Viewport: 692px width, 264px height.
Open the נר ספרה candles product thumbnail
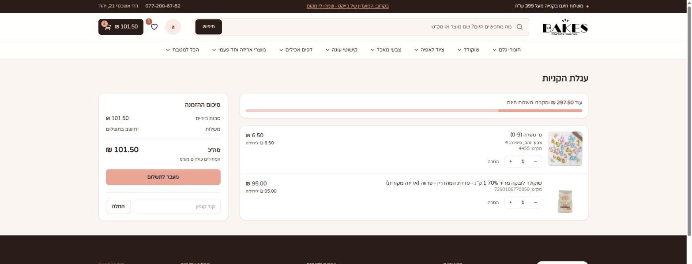[565, 149]
